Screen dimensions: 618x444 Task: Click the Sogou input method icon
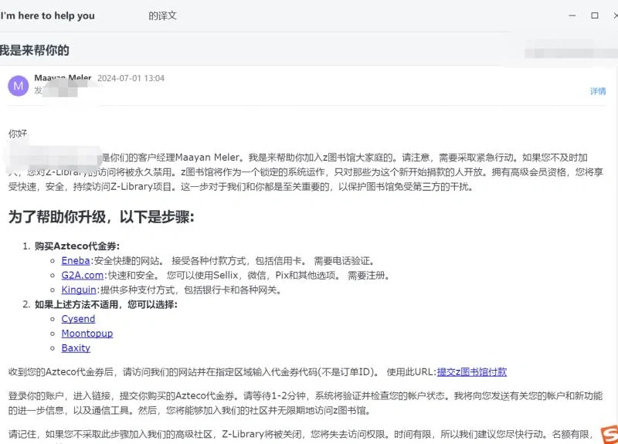click(610, 435)
